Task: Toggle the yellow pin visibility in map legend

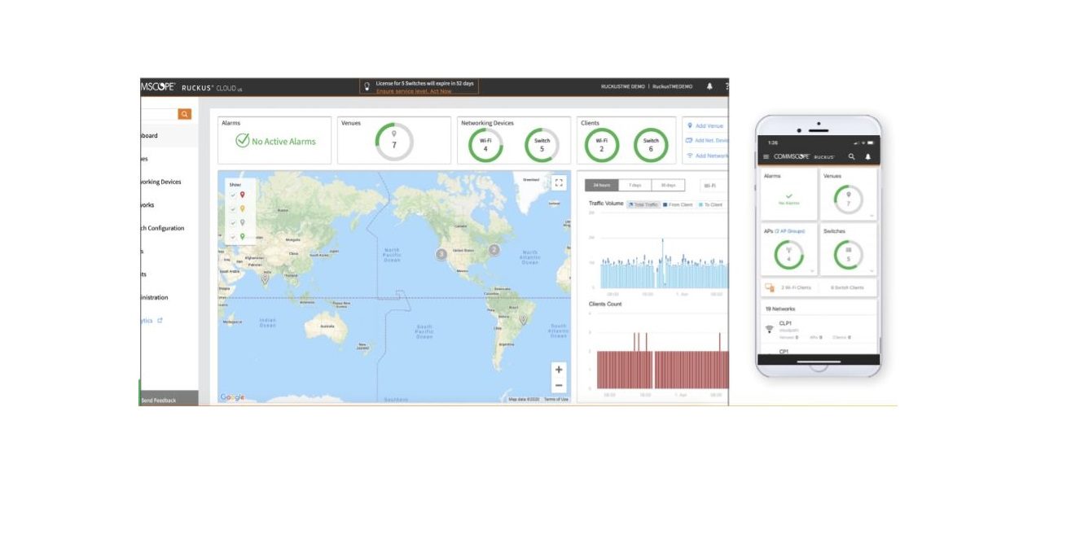Action: [x=233, y=208]
